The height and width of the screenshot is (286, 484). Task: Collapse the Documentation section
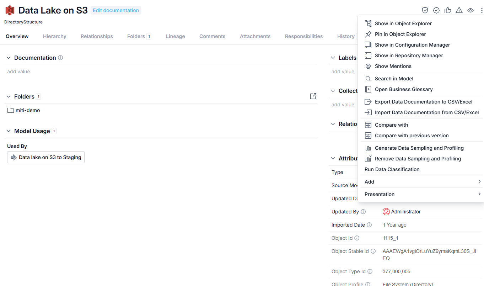(9, 58)
